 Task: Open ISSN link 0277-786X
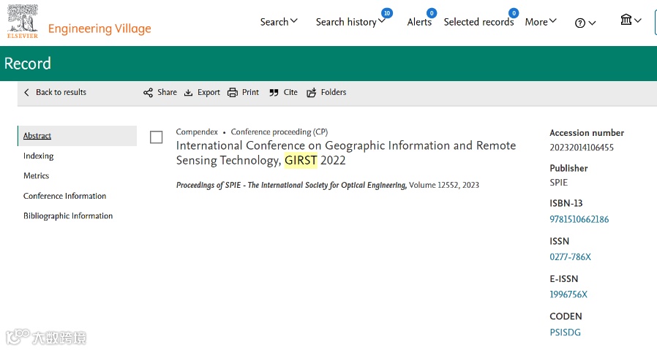pos(570,257)
